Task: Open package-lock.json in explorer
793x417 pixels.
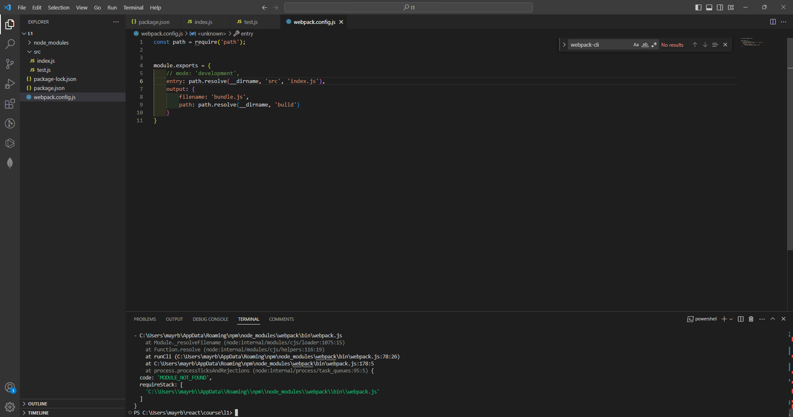Action: (x=73, y=79)
